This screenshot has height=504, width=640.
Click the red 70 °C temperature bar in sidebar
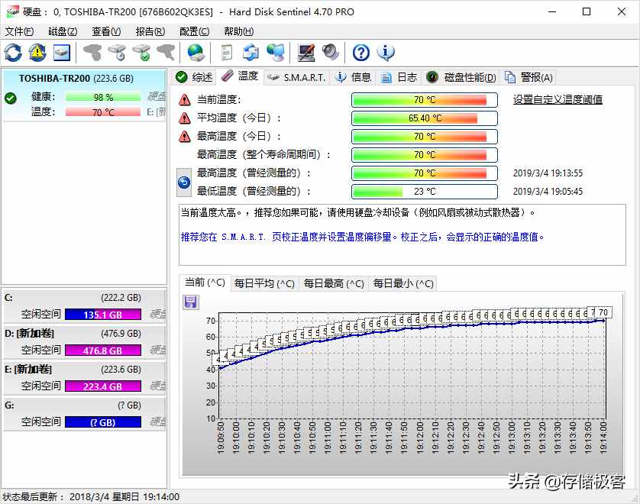pyautogui.click(x=103, y=112)
